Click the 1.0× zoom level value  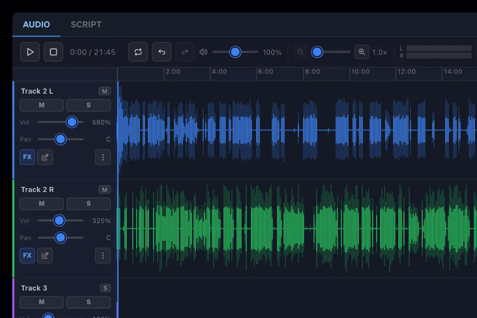coord(380,52)
